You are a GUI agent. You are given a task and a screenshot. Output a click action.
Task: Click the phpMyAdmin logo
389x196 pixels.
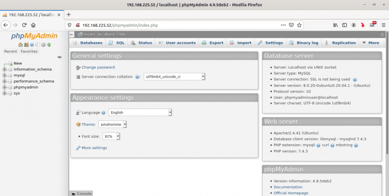(34, 36)
